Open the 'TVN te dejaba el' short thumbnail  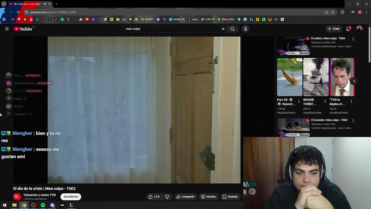point(342,77)
